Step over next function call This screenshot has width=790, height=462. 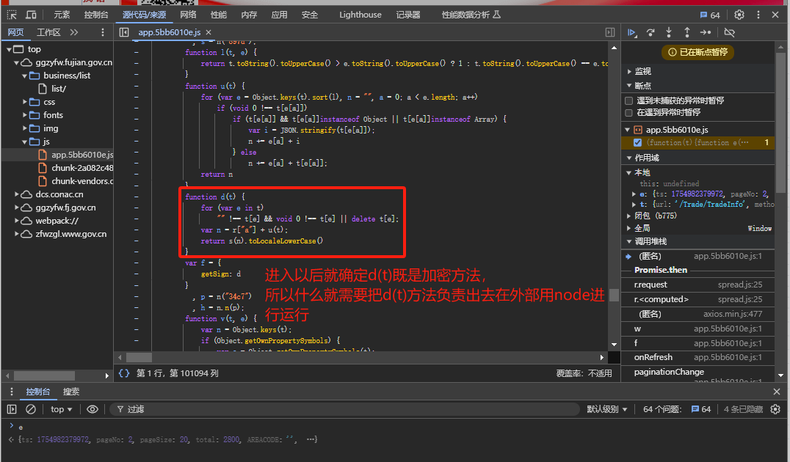tap(651, 32)
